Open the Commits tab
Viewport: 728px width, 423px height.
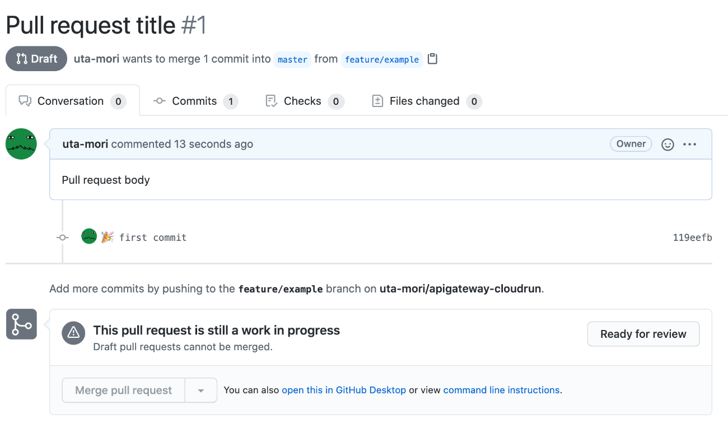[x=194, y=101]
